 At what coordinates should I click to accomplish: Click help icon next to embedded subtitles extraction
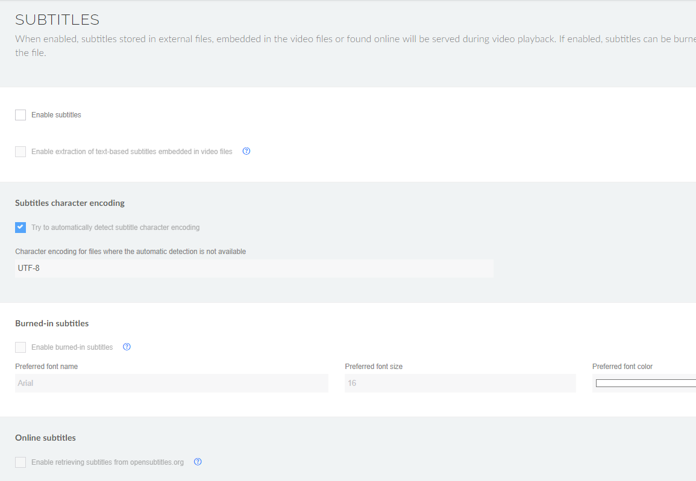[246, 151]
